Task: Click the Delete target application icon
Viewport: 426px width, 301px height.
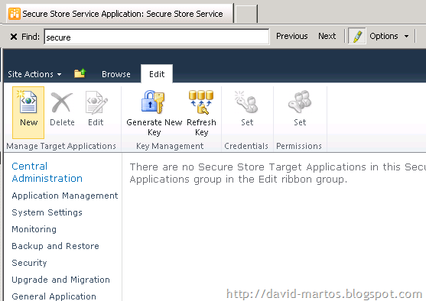Action: 62,102
